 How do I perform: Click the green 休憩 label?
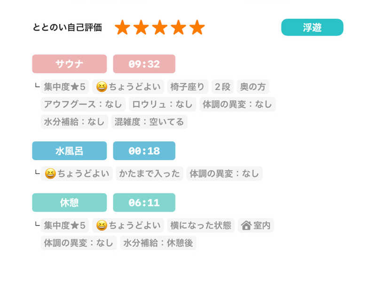70,203
